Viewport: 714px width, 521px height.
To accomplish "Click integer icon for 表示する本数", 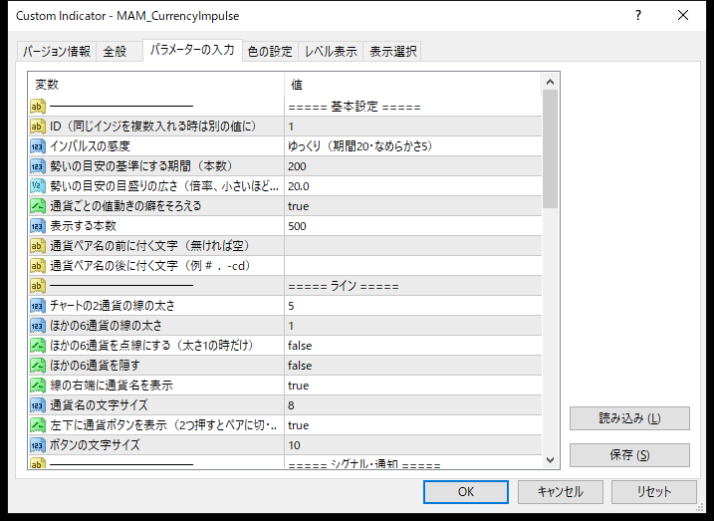I will pos(38,226).
